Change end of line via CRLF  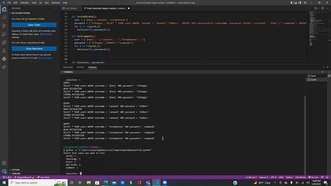[281, 177]
